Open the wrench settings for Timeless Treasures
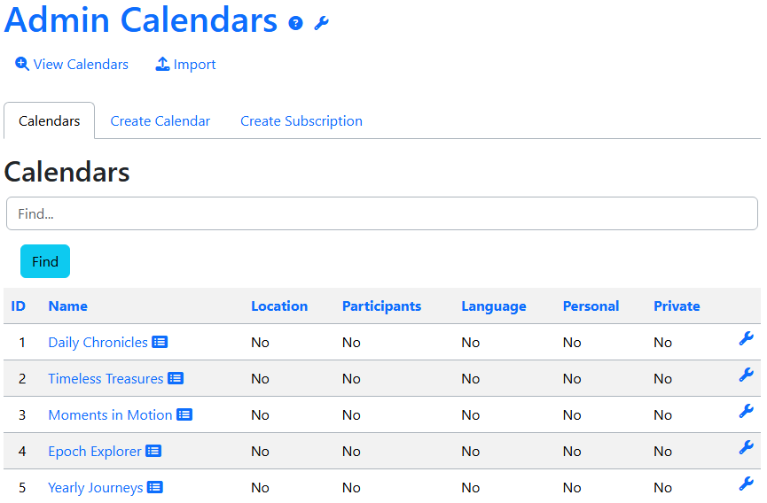Viewport: 767px width, 503px height. tap(746, 375)
